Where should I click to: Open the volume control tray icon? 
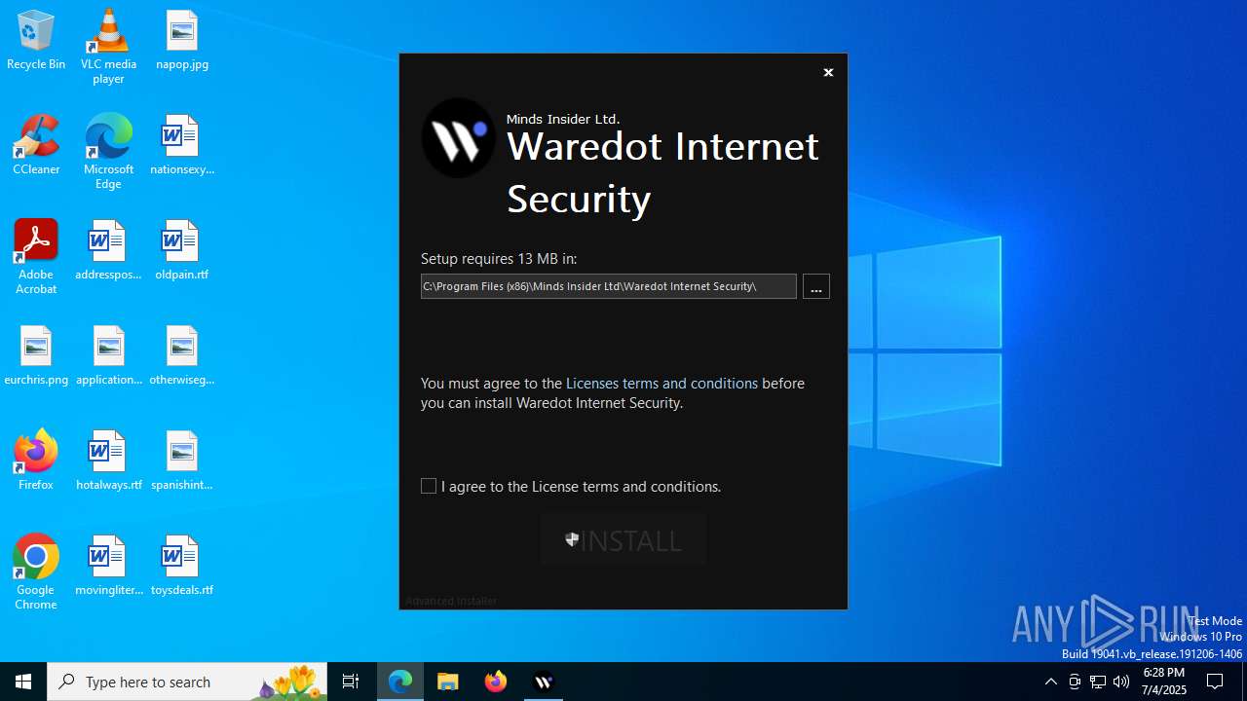click(x=1121, y=682)
